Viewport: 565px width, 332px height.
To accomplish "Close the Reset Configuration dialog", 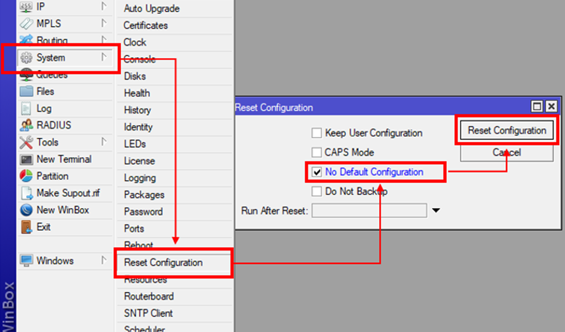I will (x=551, y=106).
